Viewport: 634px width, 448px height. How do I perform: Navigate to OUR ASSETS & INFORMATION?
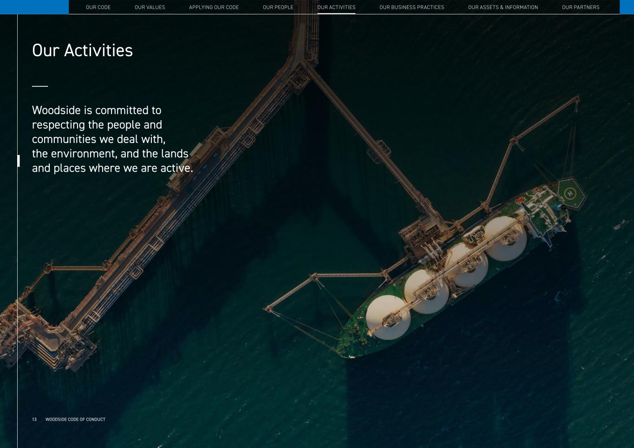click(503, 7)
